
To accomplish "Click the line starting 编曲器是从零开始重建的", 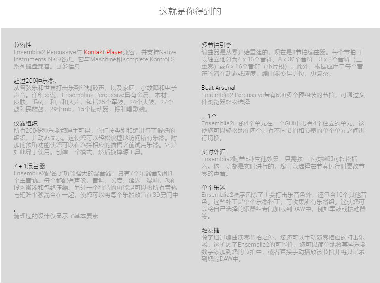I will (x=282, y=52).
